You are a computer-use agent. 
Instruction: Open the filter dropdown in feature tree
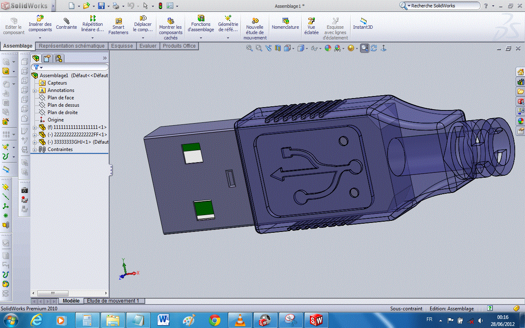[x=41, y=67]
